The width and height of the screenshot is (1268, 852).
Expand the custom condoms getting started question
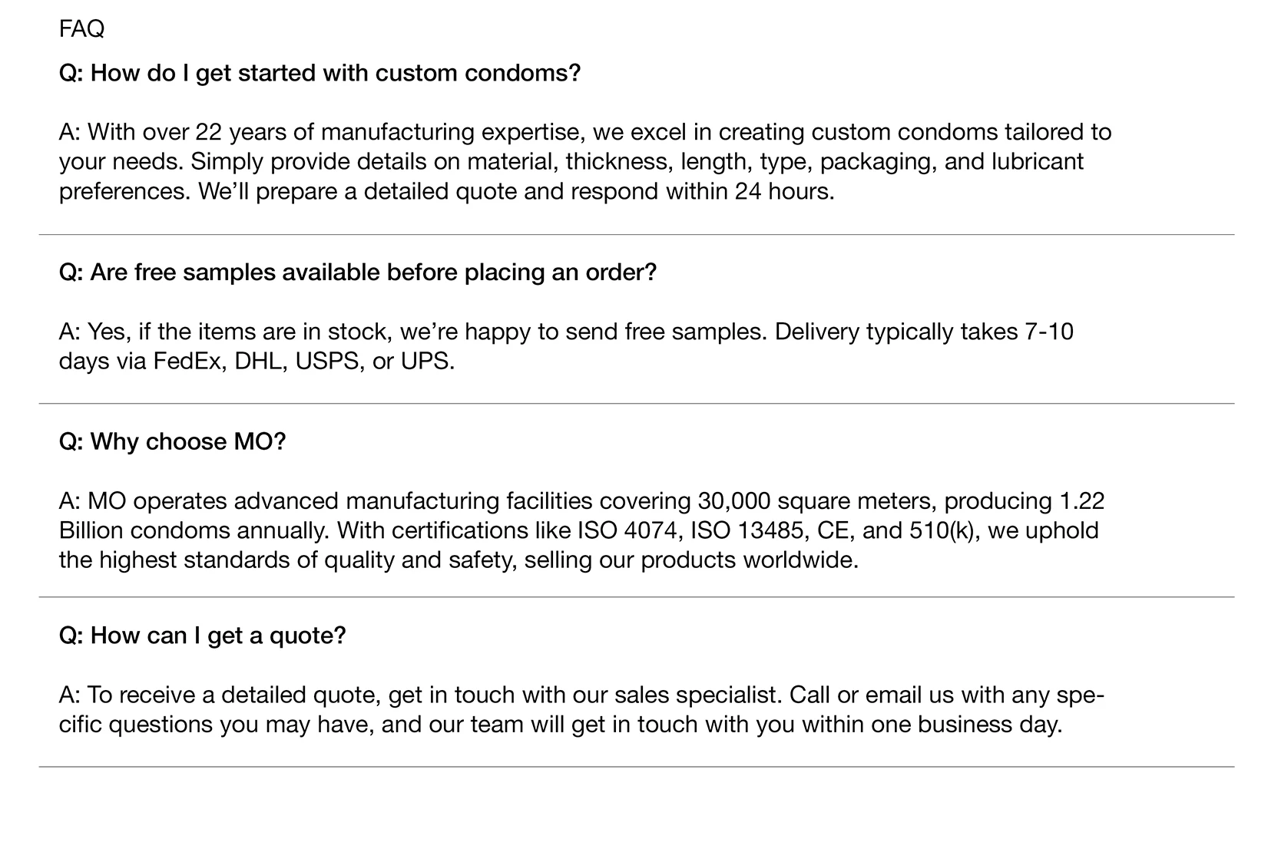click(x=319, y=74)
